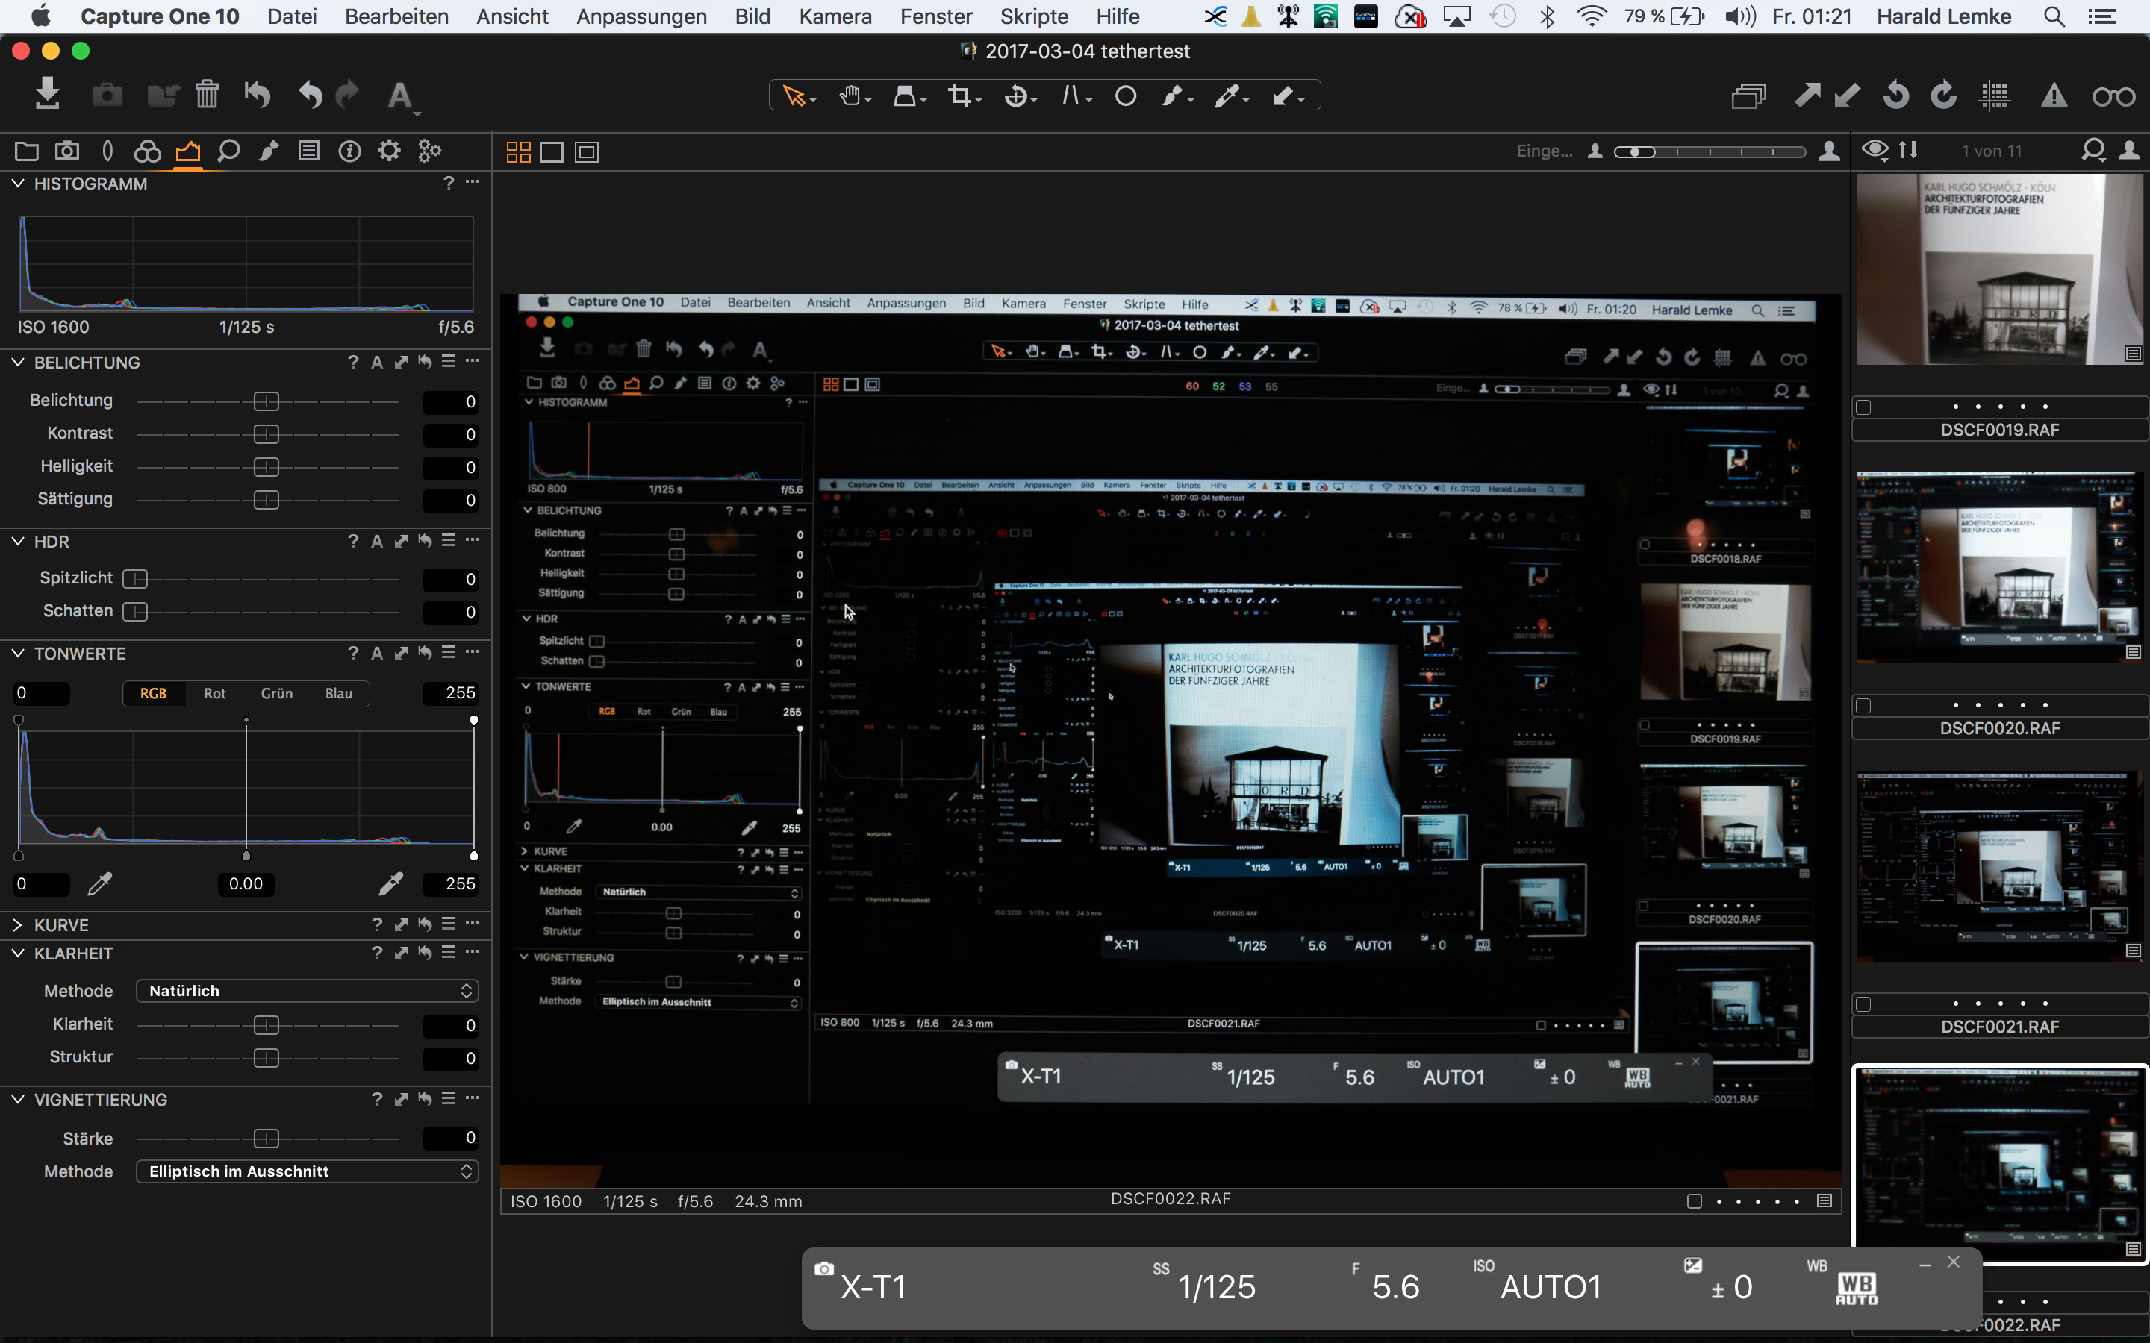
Task: Select the Crop cursor tool
Action: click(x=959, y=96)
